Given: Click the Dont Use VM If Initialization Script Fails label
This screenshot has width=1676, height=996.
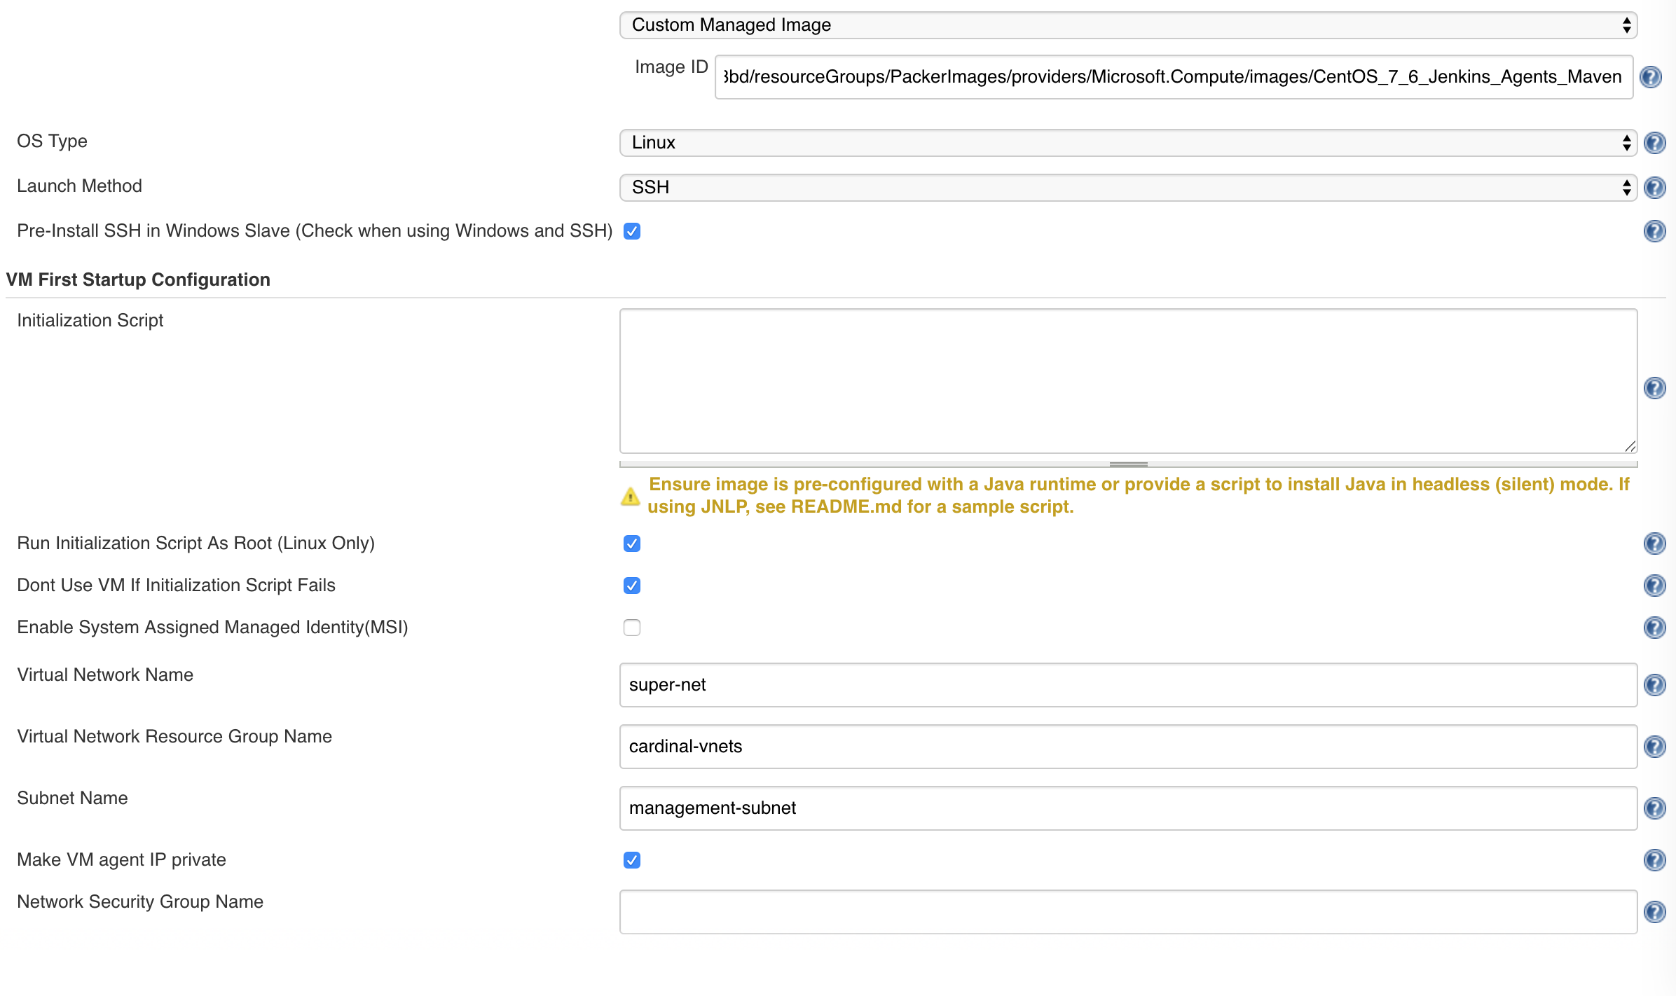Looking at the screenshot, I should pos(176,586).
